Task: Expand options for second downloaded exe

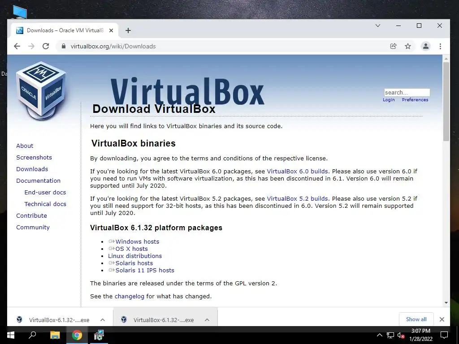Action: click(x=207, y=320)
